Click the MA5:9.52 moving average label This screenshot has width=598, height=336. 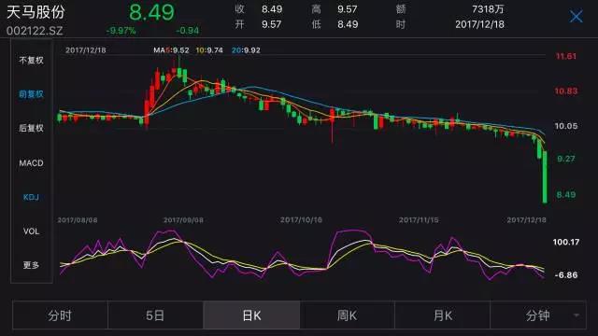[x=171, y=50]
